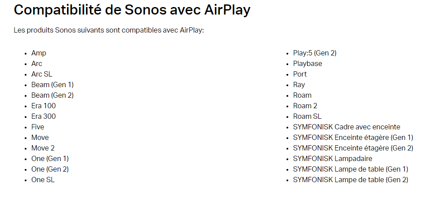Select the "SYMFONISK Lampadaire" item
The image size is (437, 198).
click(x=332, y=159)
